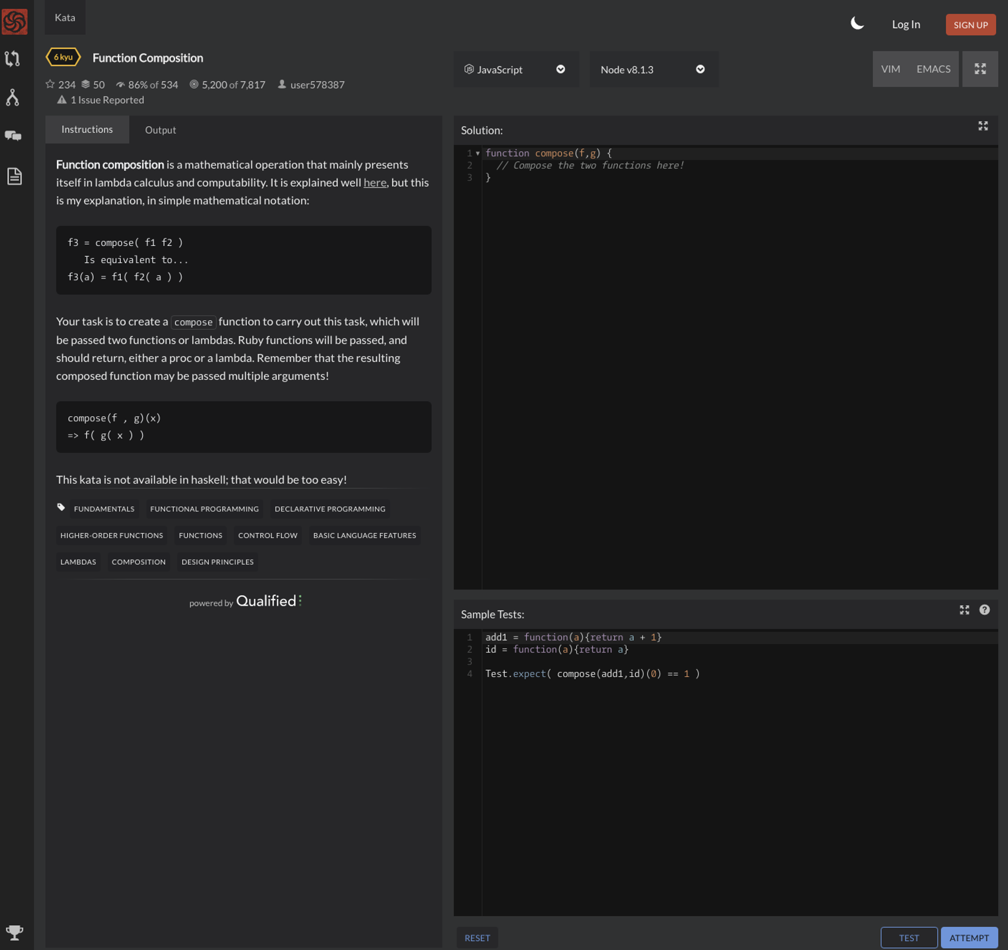This screenshot has height=950, width=1008.
Task: Open the Kumite sidebar icon
Action: coord(12,98)
